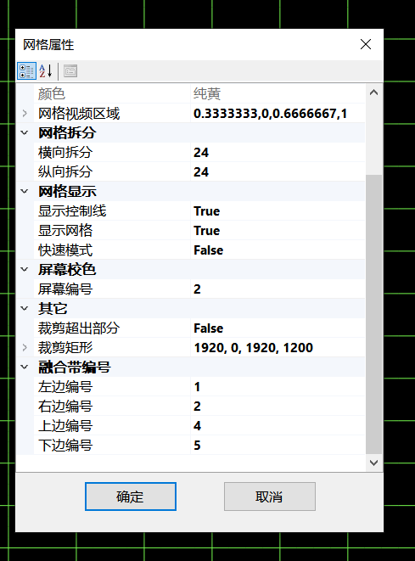Select the 快速模式 False value
This screenshot has width=415, height=561.
coord(278,250)
